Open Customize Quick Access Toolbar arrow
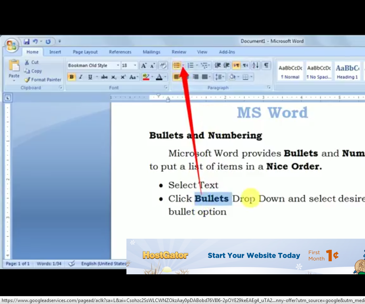This screenshot has width=365, height=304. [x=59, y=42]
